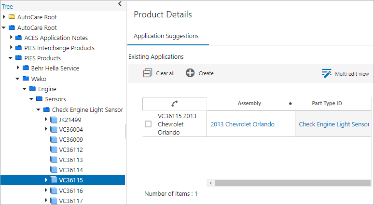Collapse the Wako tree node
Screen dimensions: 374x205
coord(18,78)
